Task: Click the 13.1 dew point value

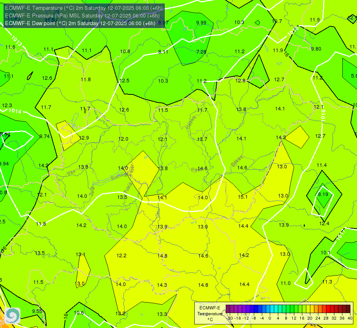Action: 80,254
